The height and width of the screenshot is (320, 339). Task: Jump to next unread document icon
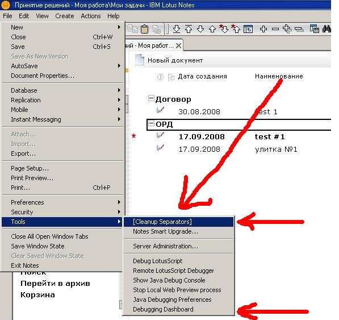(x=224, y=28)
